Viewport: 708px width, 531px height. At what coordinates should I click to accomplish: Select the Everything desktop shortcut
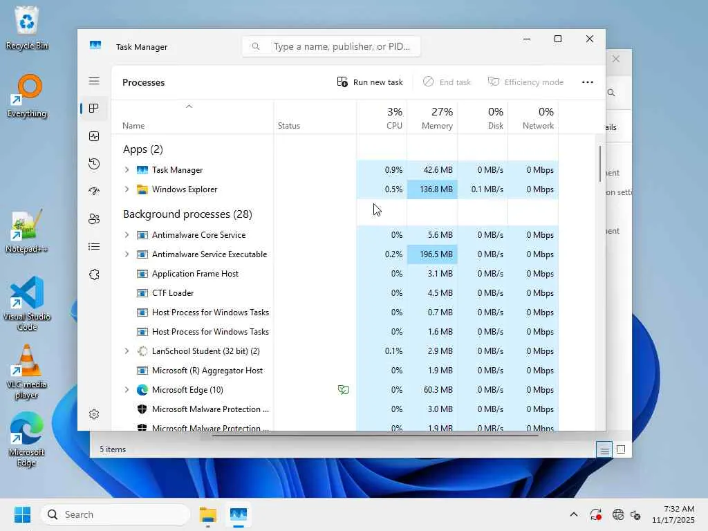[x=27, y=96]
